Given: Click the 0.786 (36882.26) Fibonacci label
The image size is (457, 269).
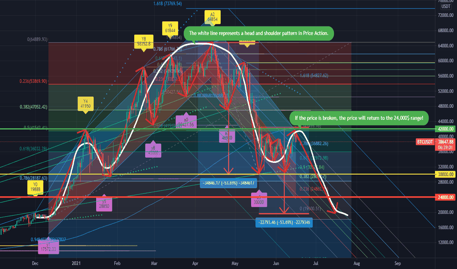Looking at the screenshot, I should [314, 143].
